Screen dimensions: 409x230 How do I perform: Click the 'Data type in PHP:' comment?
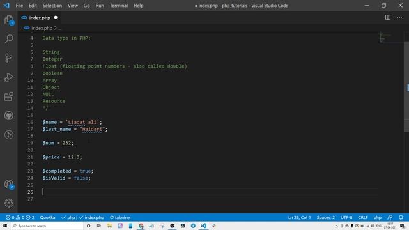(x=66, y=38)
